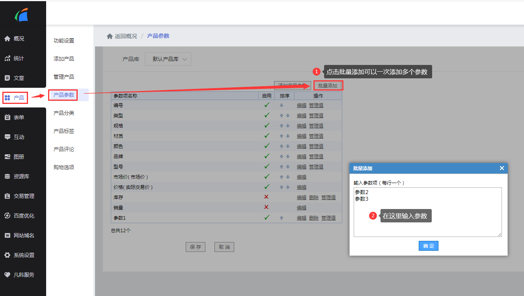524x296 pixels.
Task: Open 互动 in the left sidebar
Action: tap(19, 137)
